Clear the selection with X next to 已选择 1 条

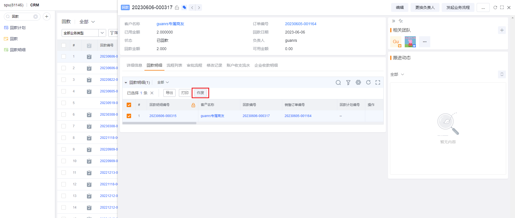[x=152, y=93]
